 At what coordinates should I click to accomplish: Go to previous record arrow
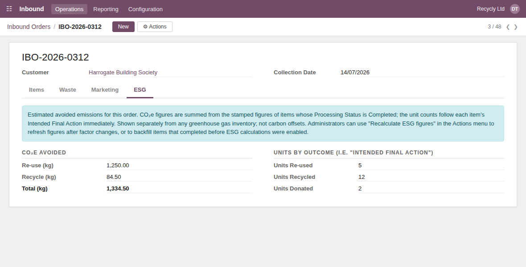click(x=508, y=27)
